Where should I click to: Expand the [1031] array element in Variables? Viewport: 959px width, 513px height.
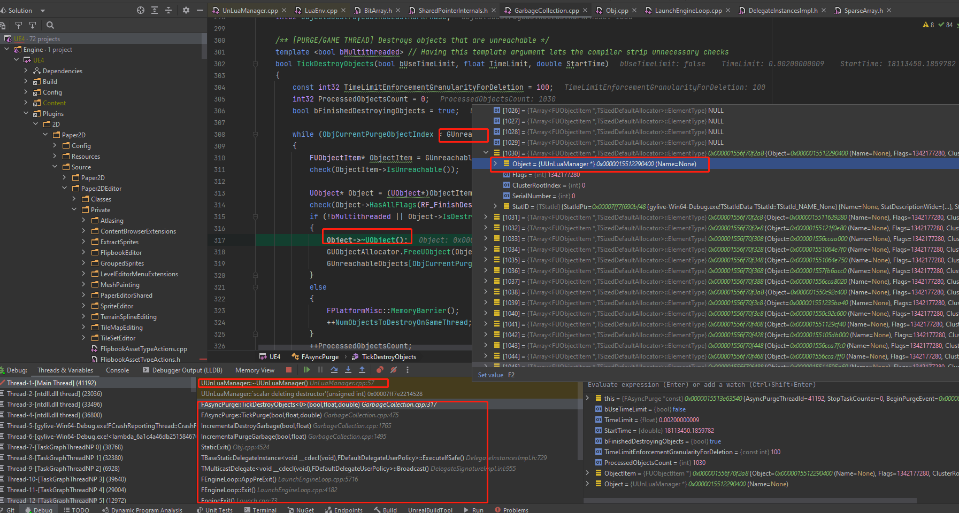coord(486,217)
